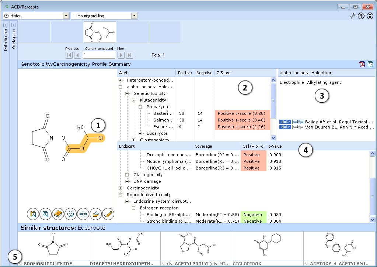
Task: Click the upper scrollbar's down arrow
Action: (273, 138)
